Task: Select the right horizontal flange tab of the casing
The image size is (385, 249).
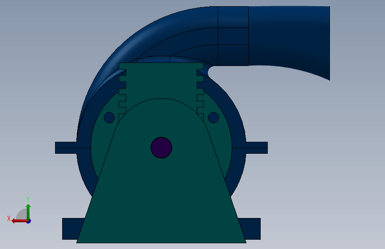Action: (257, 148)
